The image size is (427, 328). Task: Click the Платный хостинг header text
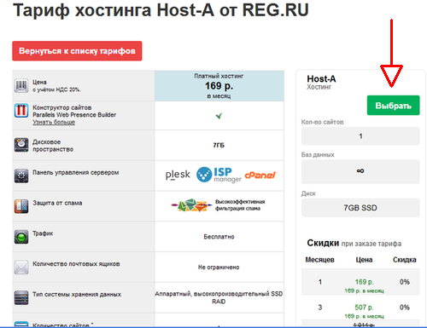point(219,76)
